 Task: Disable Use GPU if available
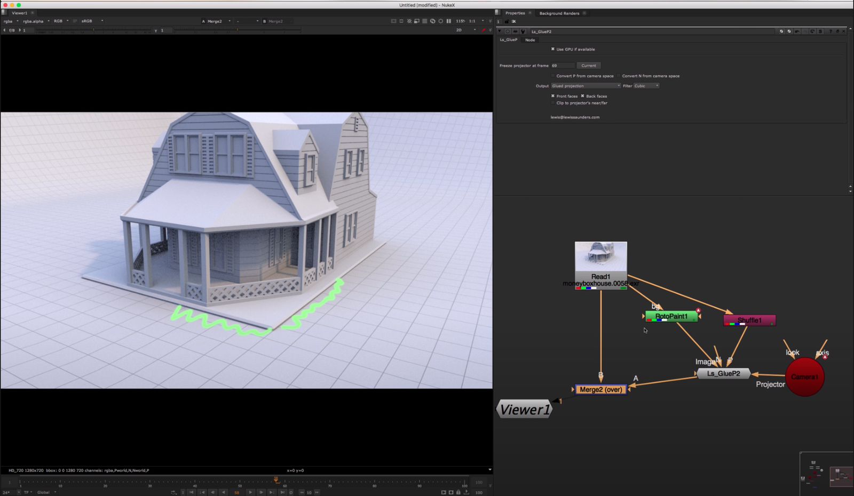553,49
